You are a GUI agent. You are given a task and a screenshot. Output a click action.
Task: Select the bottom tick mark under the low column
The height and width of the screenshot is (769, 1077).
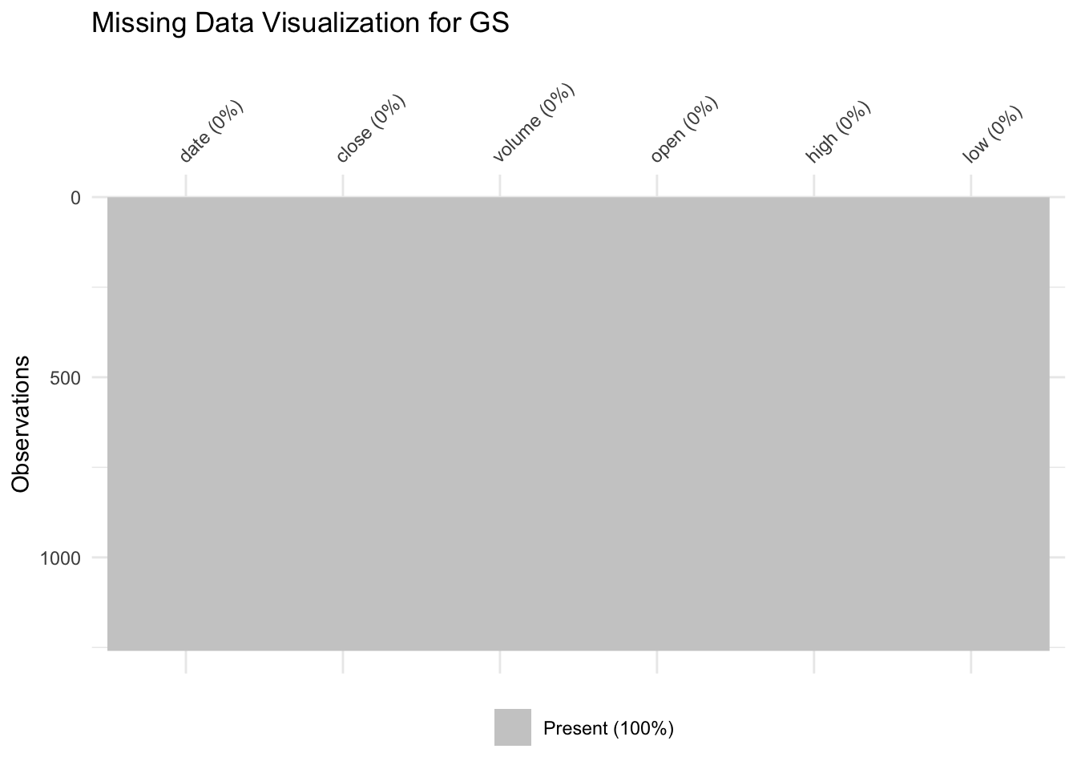(x=971, y=662)
